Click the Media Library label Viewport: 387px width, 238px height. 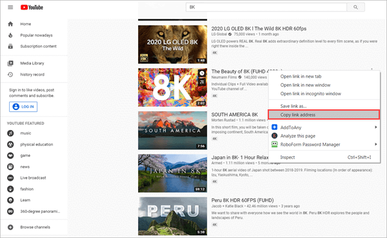[32, 63]
